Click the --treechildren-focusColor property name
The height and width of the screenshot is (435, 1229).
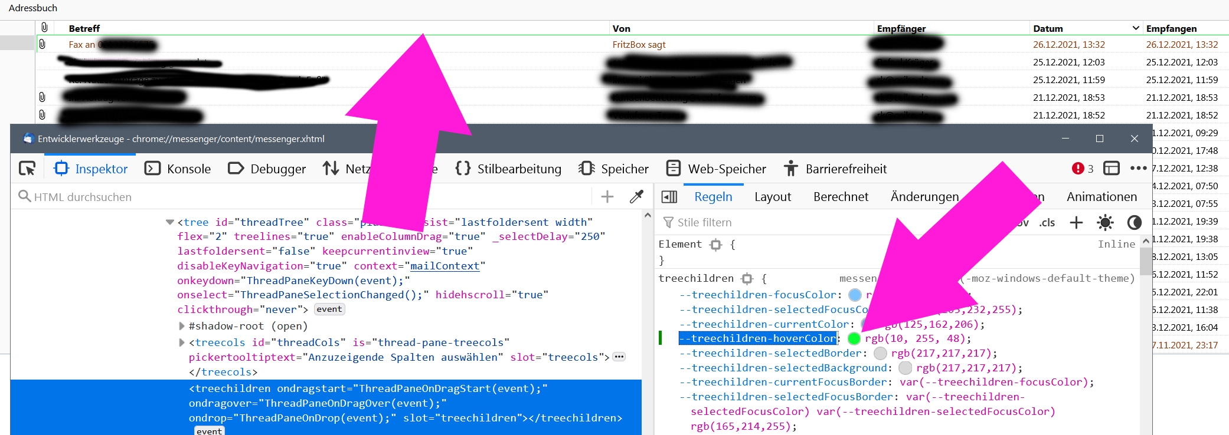pos(758,295)
